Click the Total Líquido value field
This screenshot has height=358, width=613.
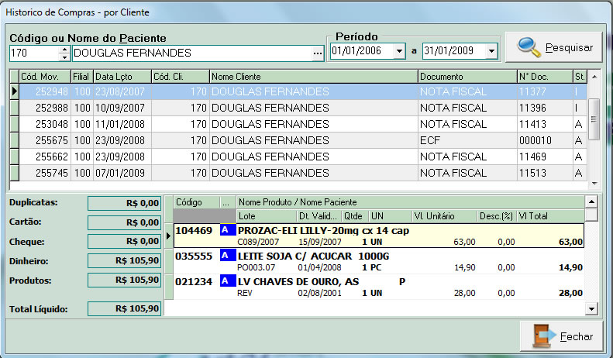point(124,308)
